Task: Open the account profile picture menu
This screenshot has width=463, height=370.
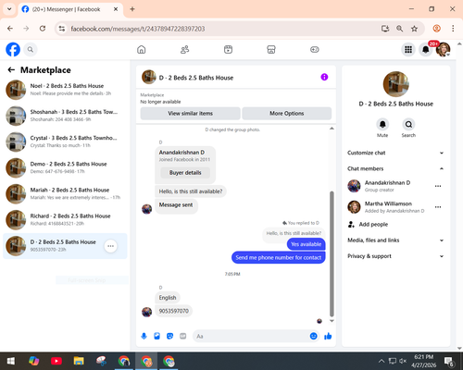Action: 443,49
